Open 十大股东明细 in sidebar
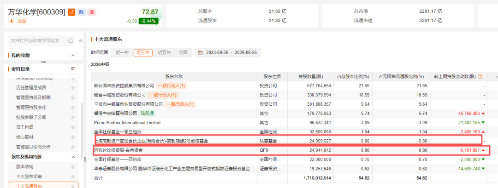The width and height of the screenshot is (498, 188). [x=29, y=177]
